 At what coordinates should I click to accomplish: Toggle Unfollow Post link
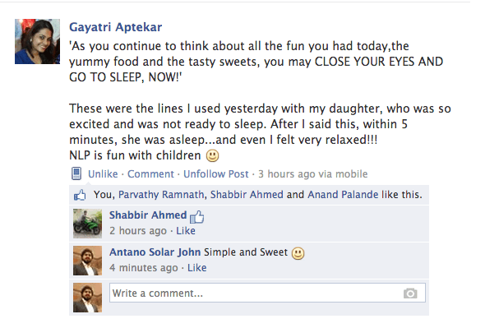pos(215,174)
